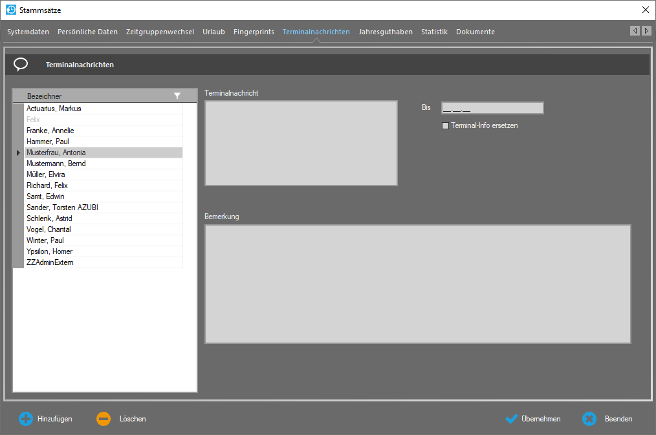This screenshot has height=435, width=656.
Task: Click into the Terminalnachricht text box
Action: point(301,143)
